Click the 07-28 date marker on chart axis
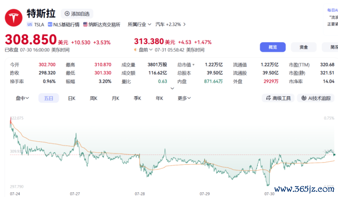338x197 pixels. pyautogui.click(x=140, y=194)
